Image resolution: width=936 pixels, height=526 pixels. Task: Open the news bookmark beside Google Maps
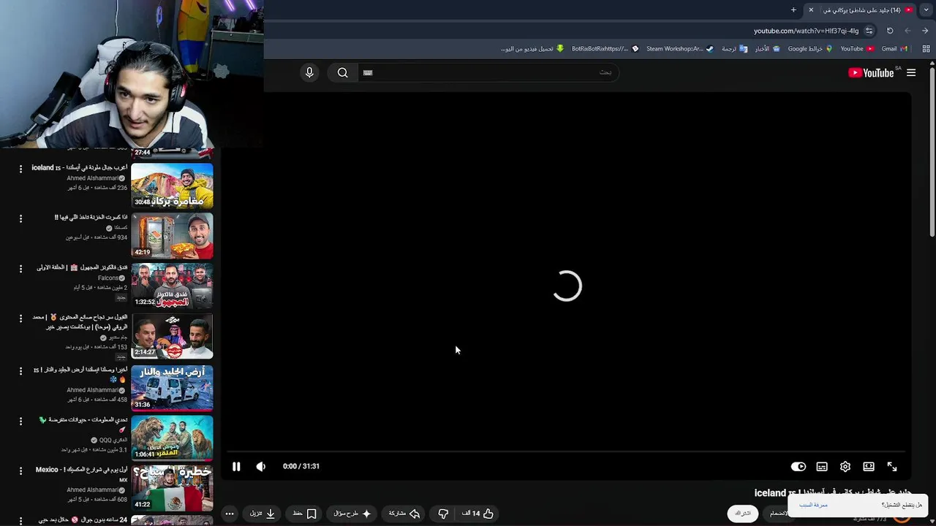pos(767,49)
